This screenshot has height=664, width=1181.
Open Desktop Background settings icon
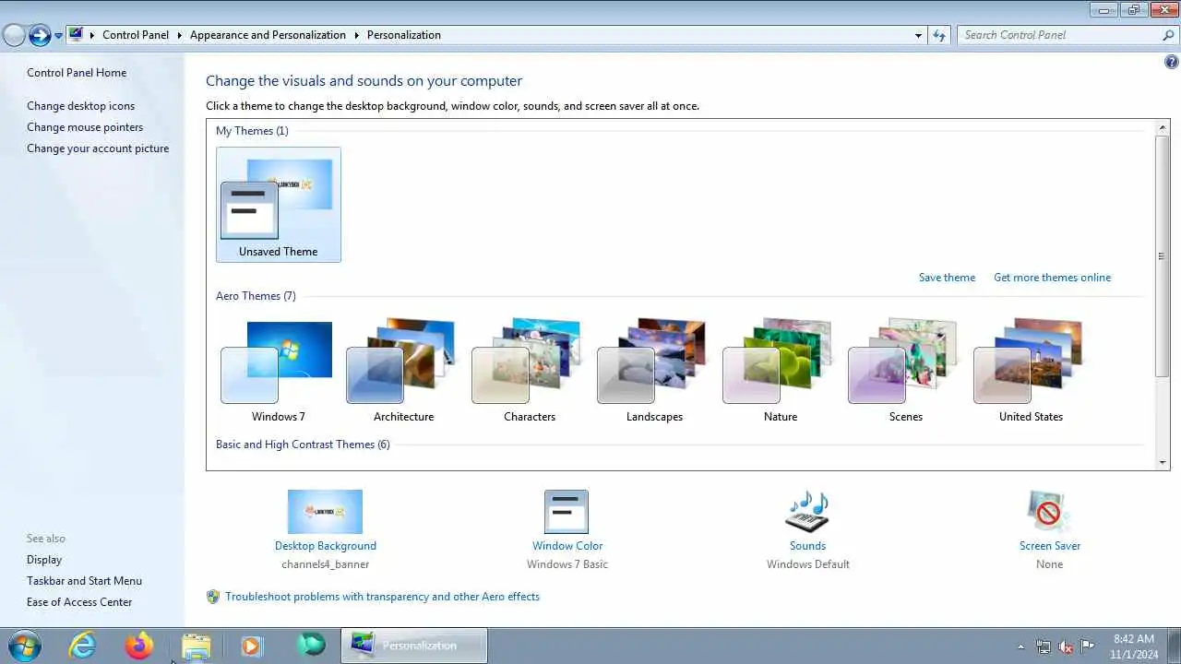coord(325,512)
